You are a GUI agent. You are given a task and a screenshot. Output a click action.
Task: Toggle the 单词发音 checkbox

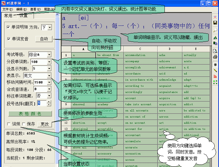click(x=8, y=39)
